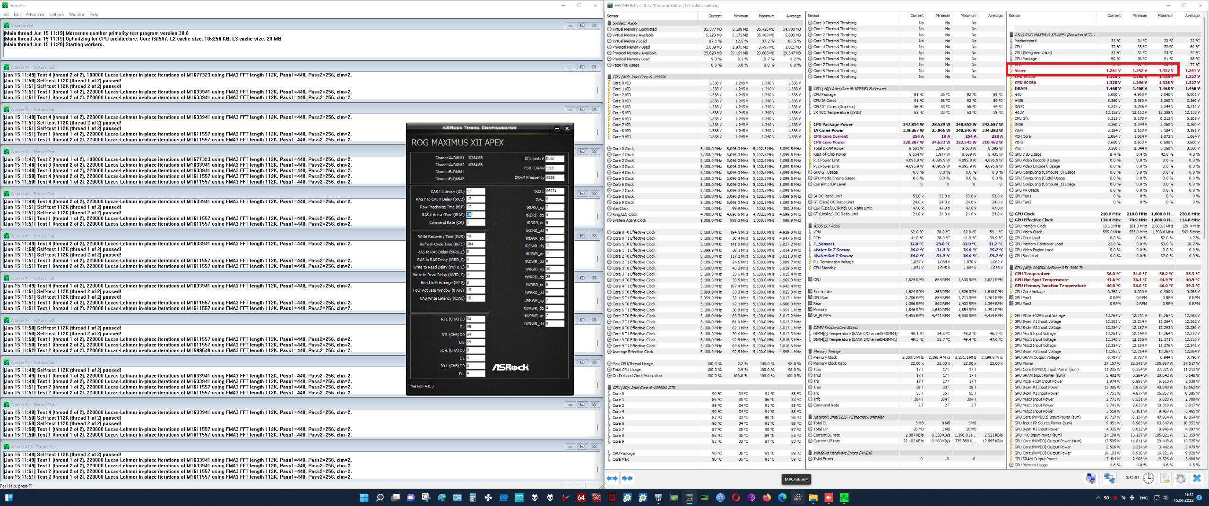Click tREFI value field

coord(554,191)
